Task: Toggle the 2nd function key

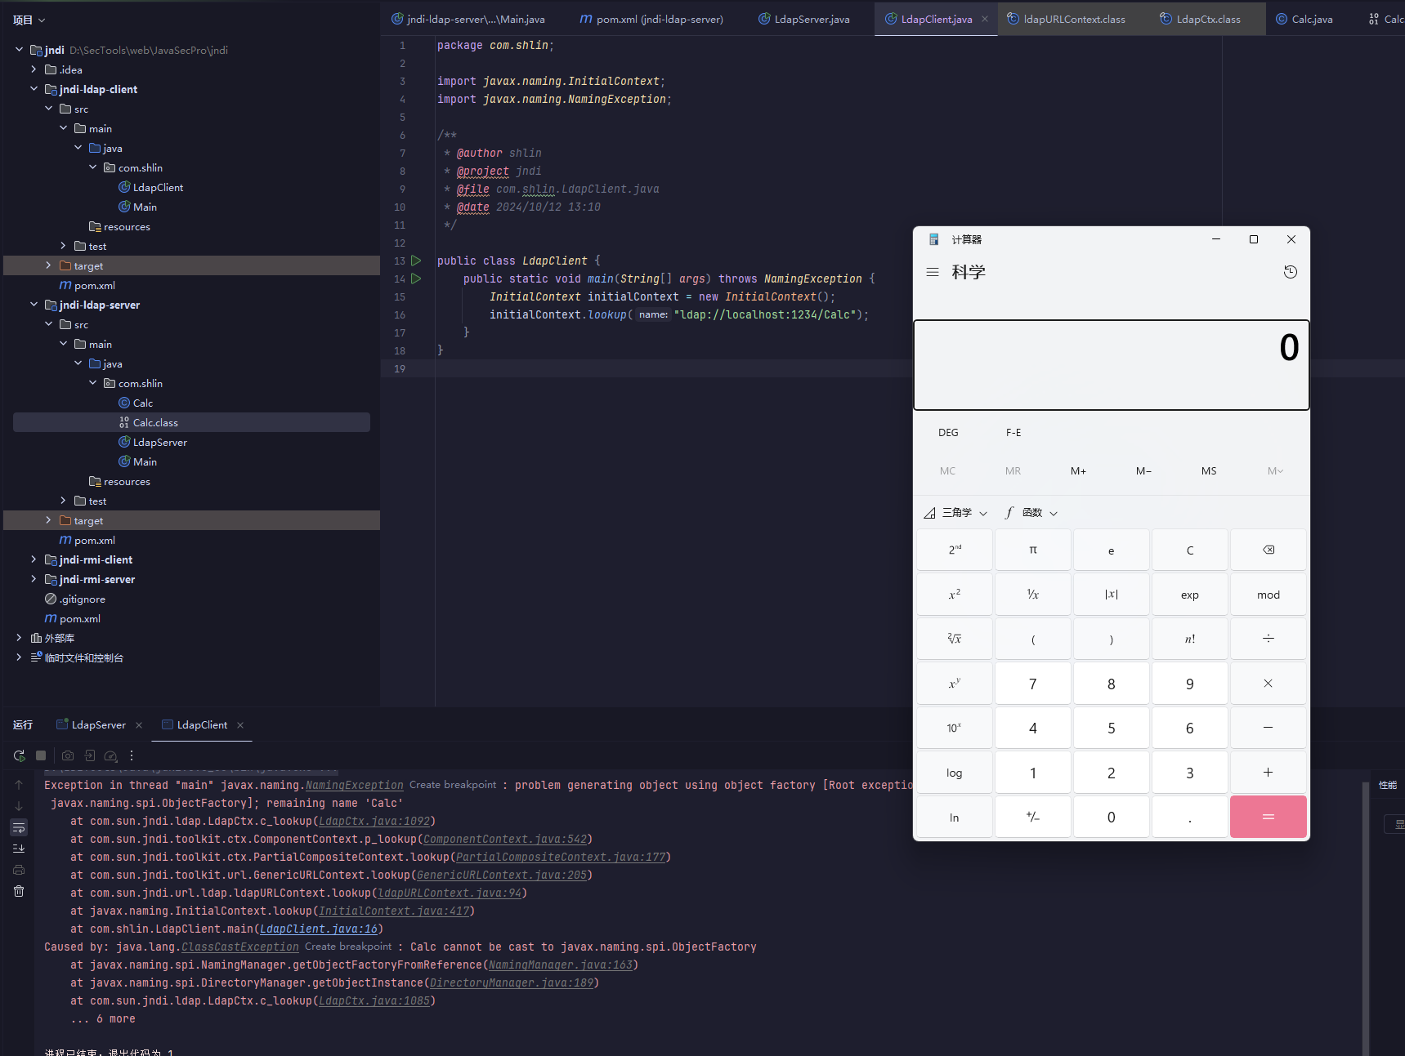Action: coord(954,550)
